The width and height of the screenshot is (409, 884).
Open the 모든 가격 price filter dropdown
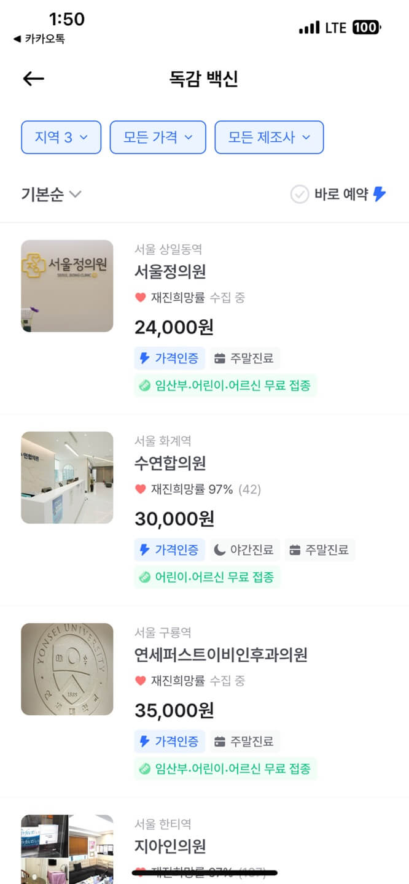point(157,137)
